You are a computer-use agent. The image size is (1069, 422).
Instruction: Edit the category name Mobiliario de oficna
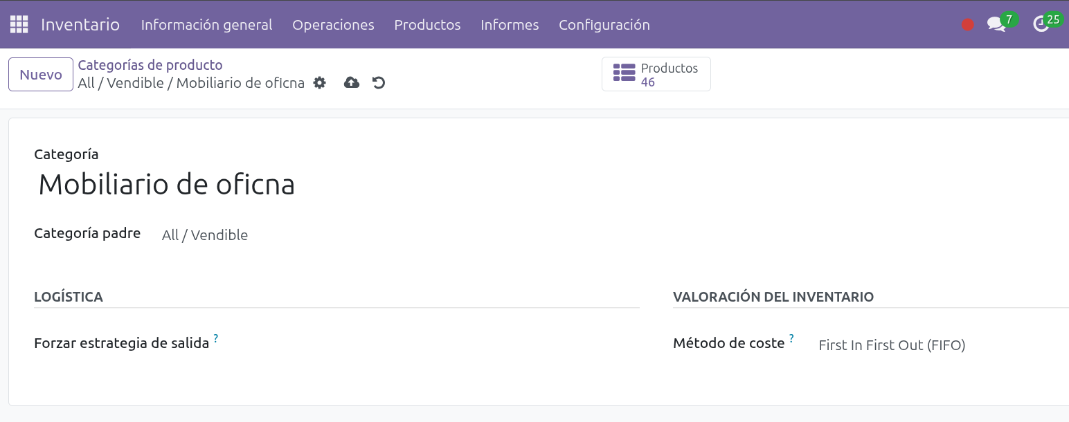click(166, 185)
